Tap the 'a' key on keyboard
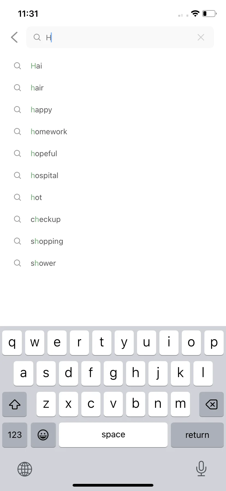Screen dimensions: 226x491 [x=23, y=373]
